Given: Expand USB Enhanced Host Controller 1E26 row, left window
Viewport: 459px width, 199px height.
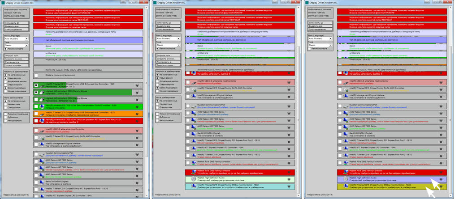Looking at the screenshot, I should tap(137, 85).
